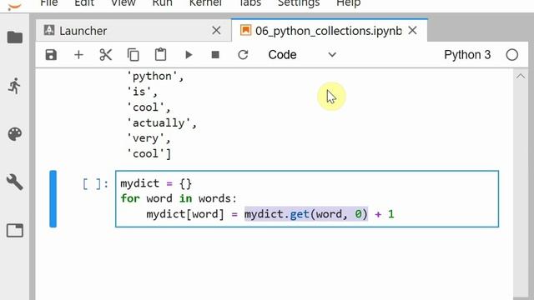Click the code line 'for word in words:'
The width and height of the screenshot is (534, 300).
[x=179, y=198]
